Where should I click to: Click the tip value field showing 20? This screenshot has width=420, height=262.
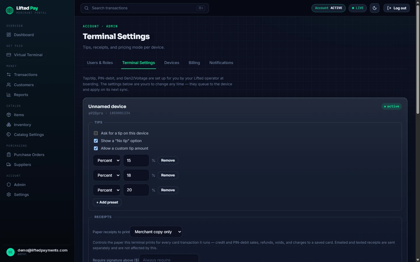tap(136, 190)
